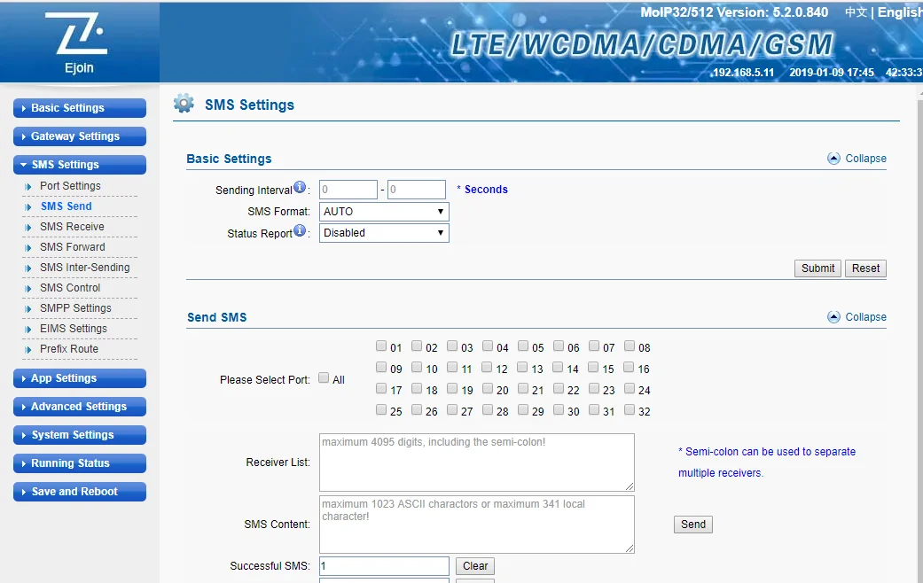Screen dimensions: 923x583
Task: Check port 25 checkbox
Action: [381, 409]
